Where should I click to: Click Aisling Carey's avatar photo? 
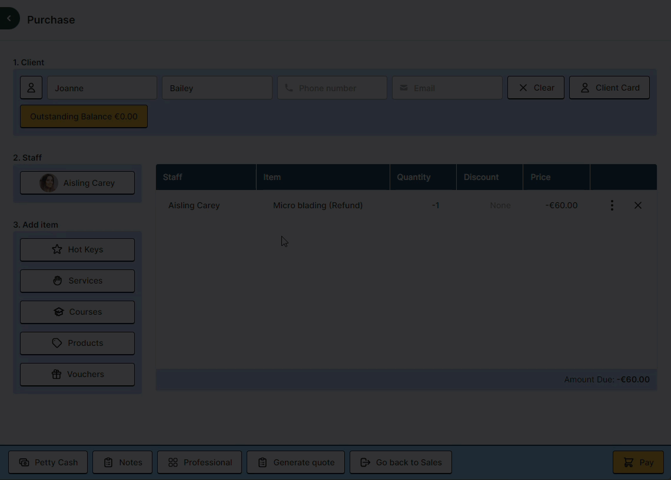click(49, 183)
